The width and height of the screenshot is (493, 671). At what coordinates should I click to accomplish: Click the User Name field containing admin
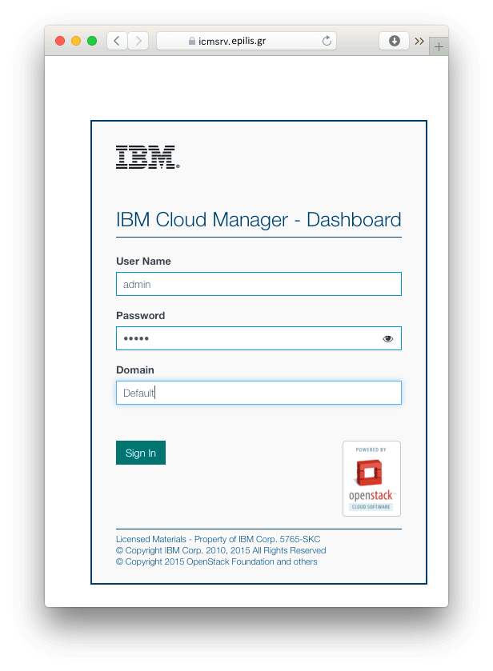[259, 284]
